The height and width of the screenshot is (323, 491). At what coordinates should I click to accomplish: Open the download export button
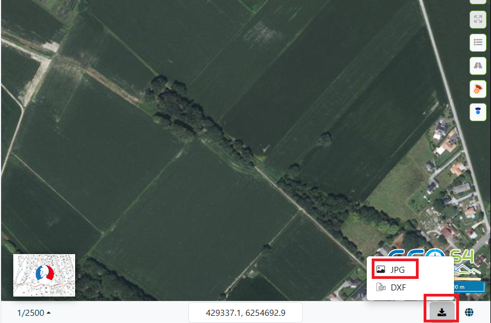[441, 312]
